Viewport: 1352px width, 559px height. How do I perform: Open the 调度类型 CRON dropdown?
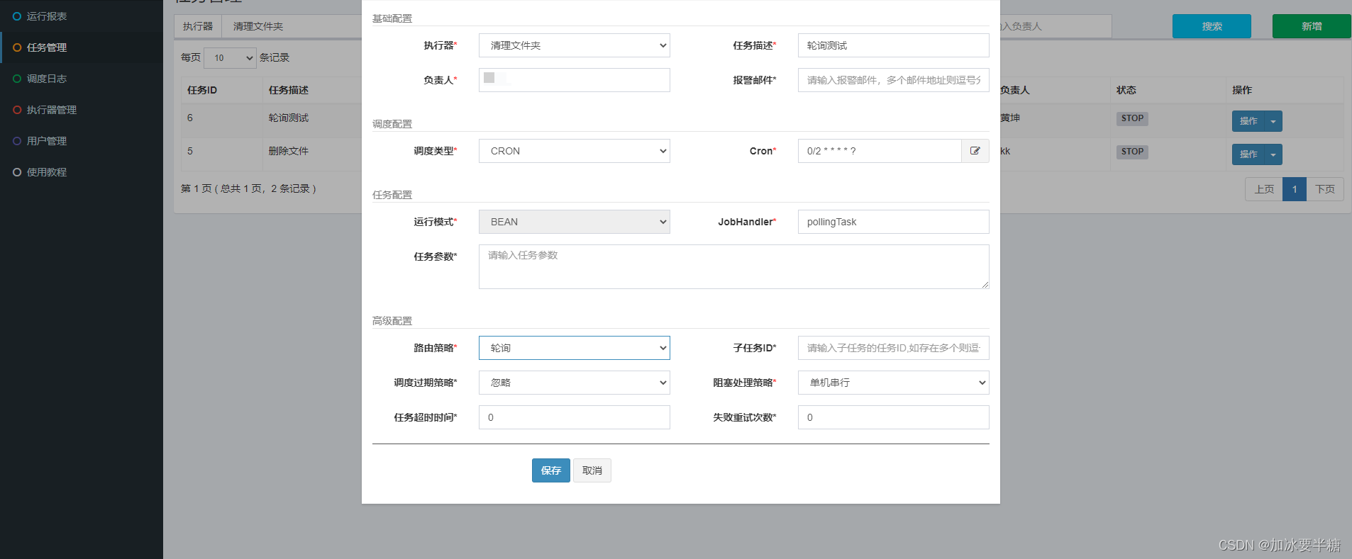[575, 151]
